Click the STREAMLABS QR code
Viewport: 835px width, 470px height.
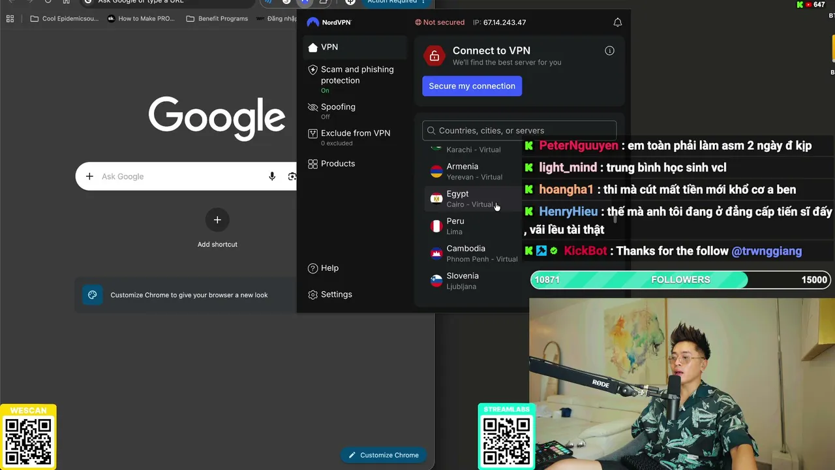pyautogui.click(x=507, y=442)
